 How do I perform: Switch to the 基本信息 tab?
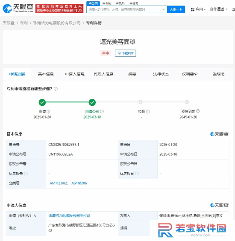click(46, 74)
